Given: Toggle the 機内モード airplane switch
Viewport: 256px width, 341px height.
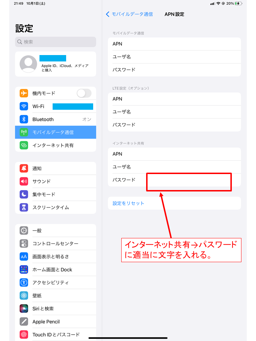Looking at the screenshot, I should click(84, 93).
